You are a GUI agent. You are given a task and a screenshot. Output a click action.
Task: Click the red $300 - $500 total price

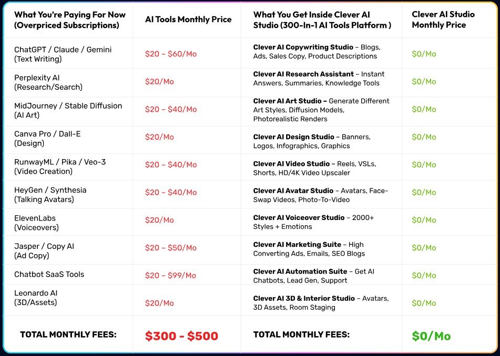tap(181, 336)
